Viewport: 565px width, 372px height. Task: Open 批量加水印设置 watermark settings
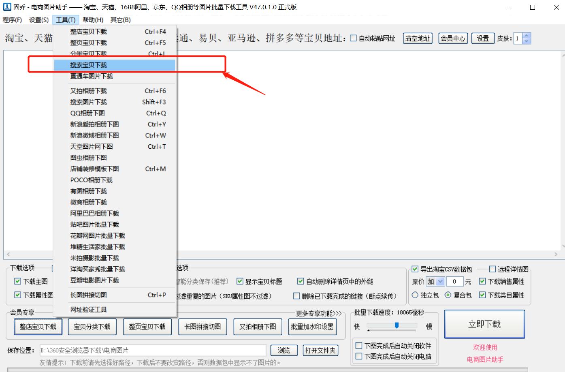312,327
